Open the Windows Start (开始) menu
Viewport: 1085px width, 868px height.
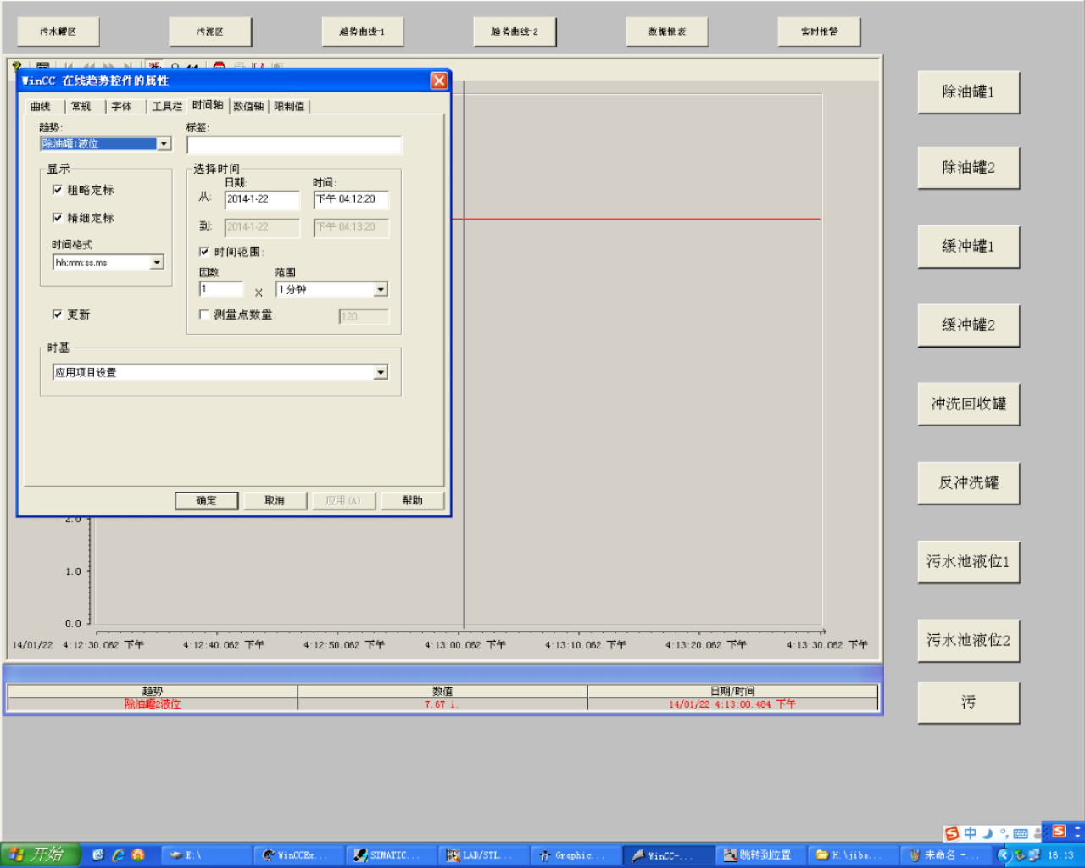[40, 854]
